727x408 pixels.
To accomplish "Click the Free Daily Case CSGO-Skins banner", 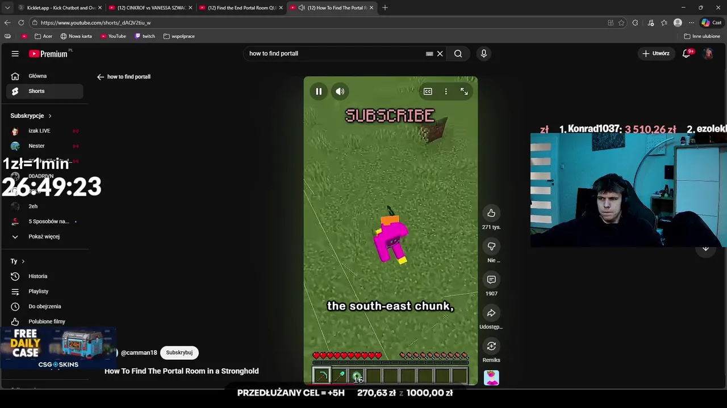I will click(x=57, y=349).
